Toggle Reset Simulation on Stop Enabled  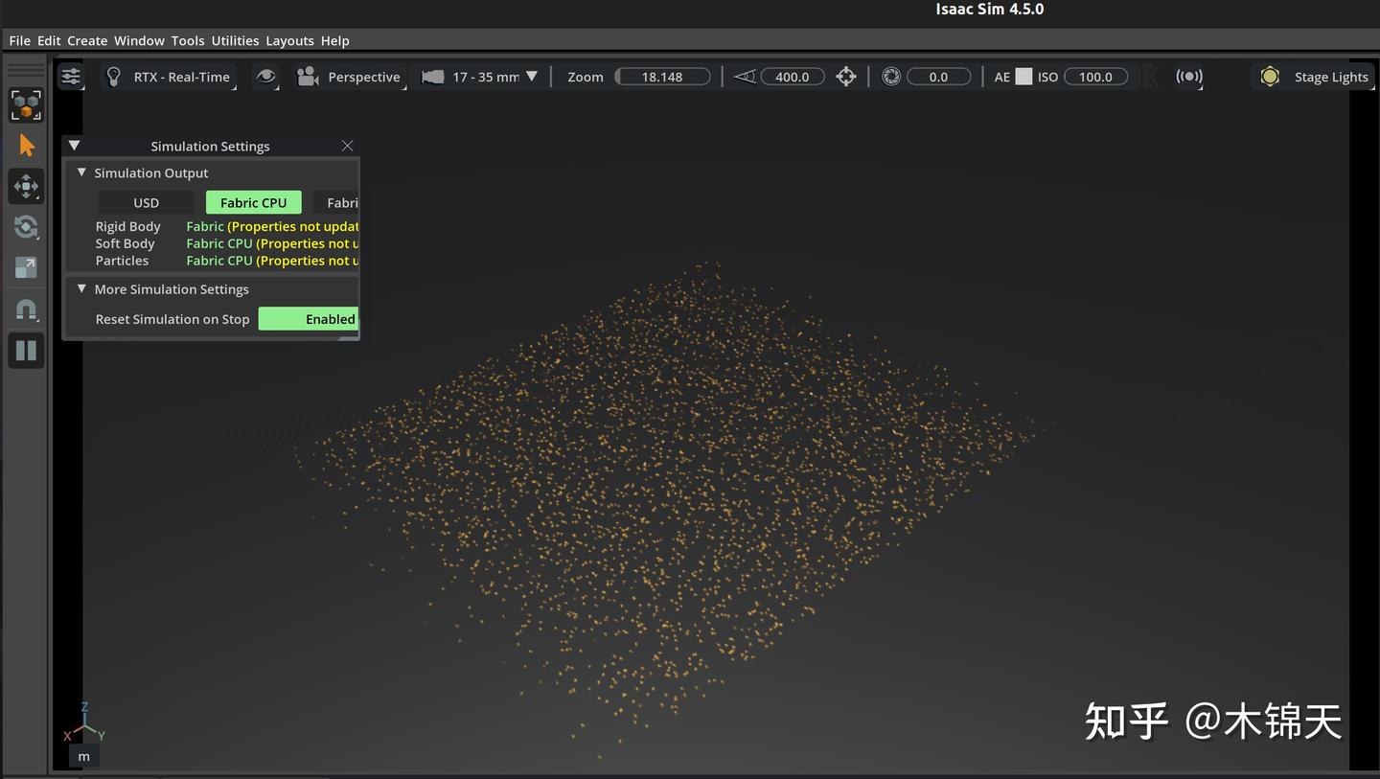309,319
